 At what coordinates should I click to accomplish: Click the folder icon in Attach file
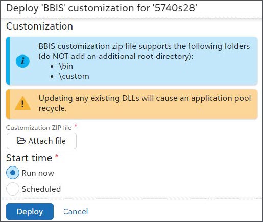tap(21, 141)
